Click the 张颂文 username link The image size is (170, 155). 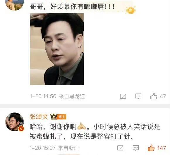39,117
